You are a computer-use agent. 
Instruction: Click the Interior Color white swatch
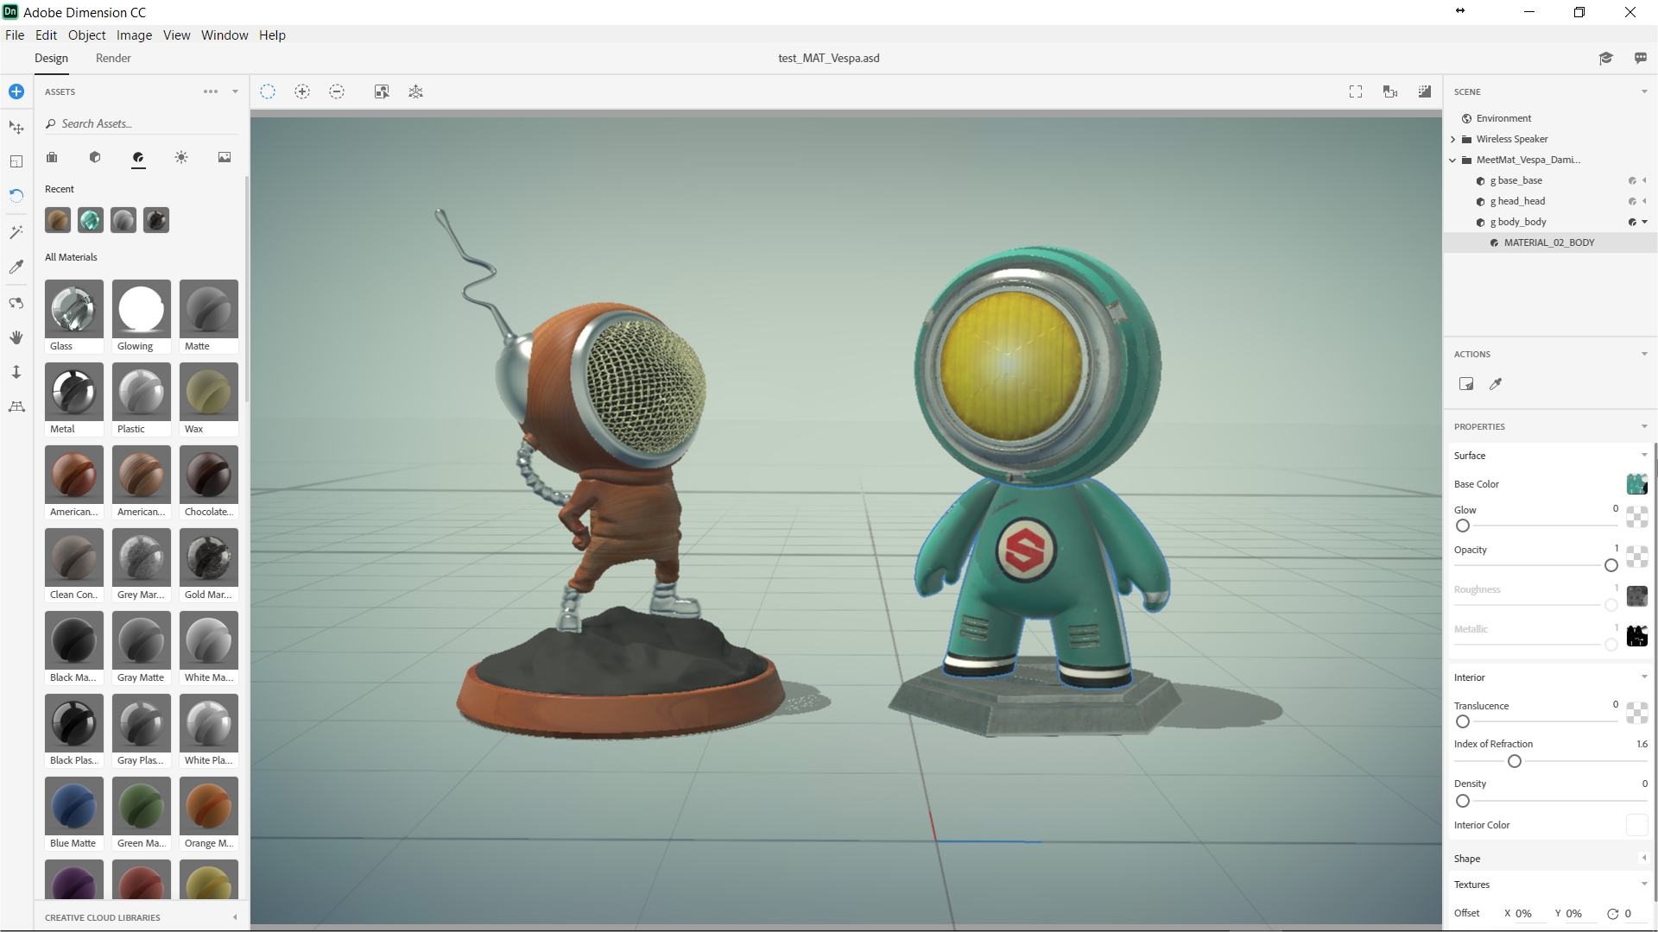tap(1636, 825)
